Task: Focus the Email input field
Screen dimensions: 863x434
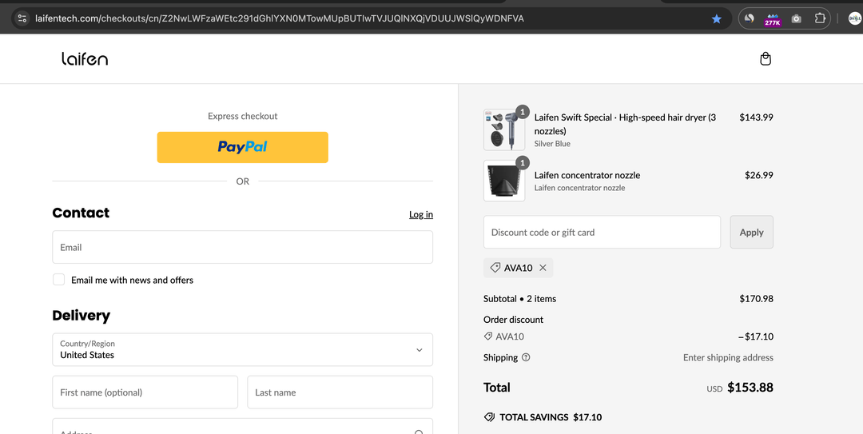Action: pos(242,248)
